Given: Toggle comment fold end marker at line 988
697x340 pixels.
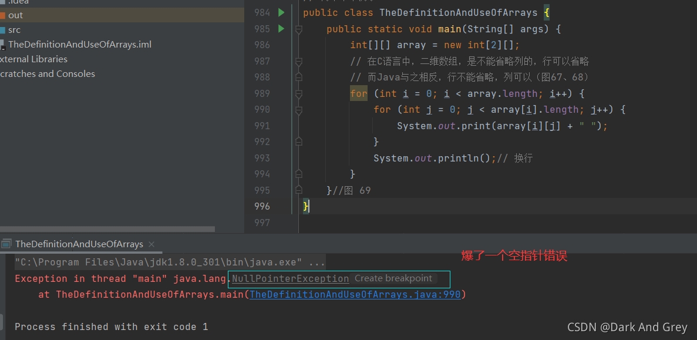Looking at the screenshot, I should (x=299, y=78).
